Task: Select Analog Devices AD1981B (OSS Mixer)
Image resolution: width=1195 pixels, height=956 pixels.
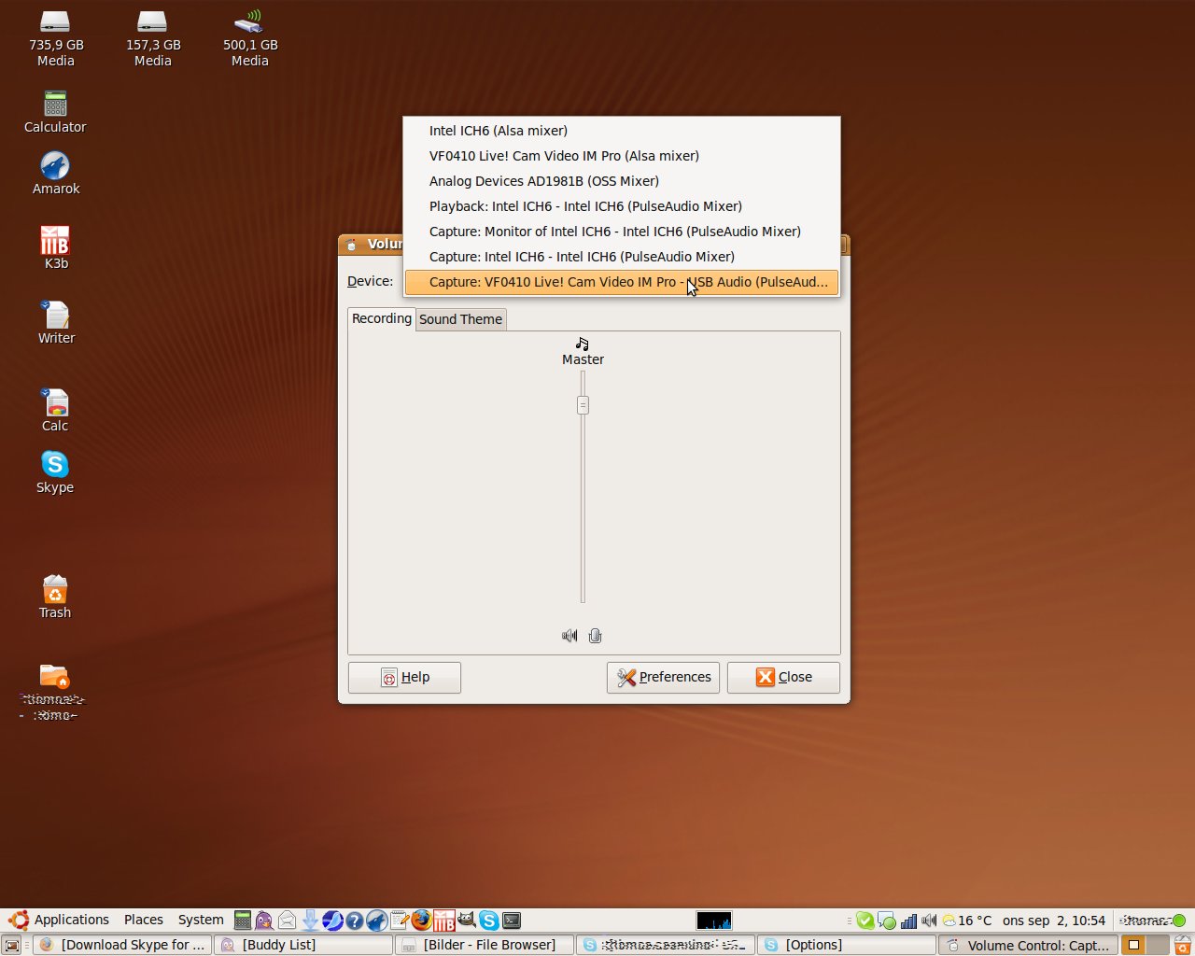Action: (x=622, y=181)
